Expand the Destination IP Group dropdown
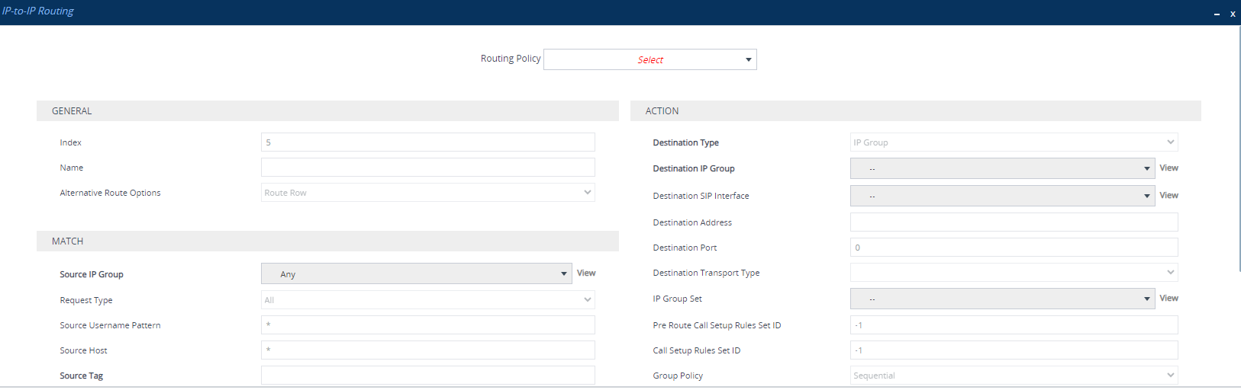Screen dimensions: 1241x390 tap(1002, 168)
